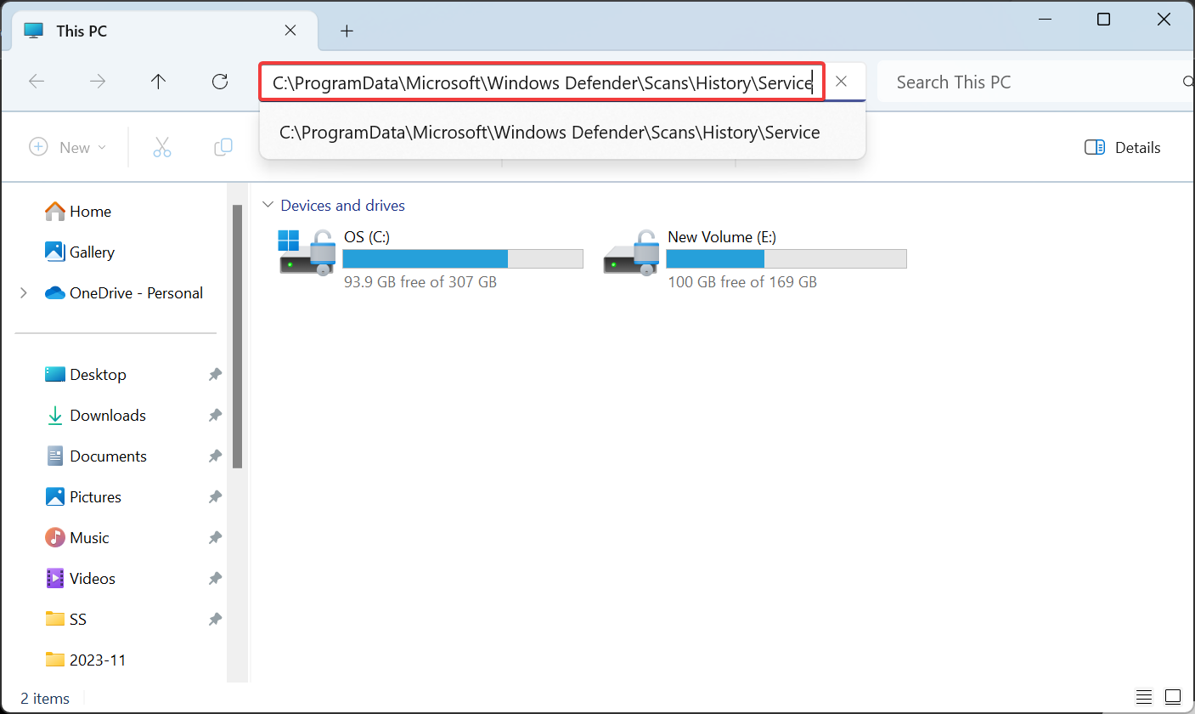The height and width of the screenshot is (714, 1195).
Task: Click inside the address bar path field
Action: tap(542, 82)
